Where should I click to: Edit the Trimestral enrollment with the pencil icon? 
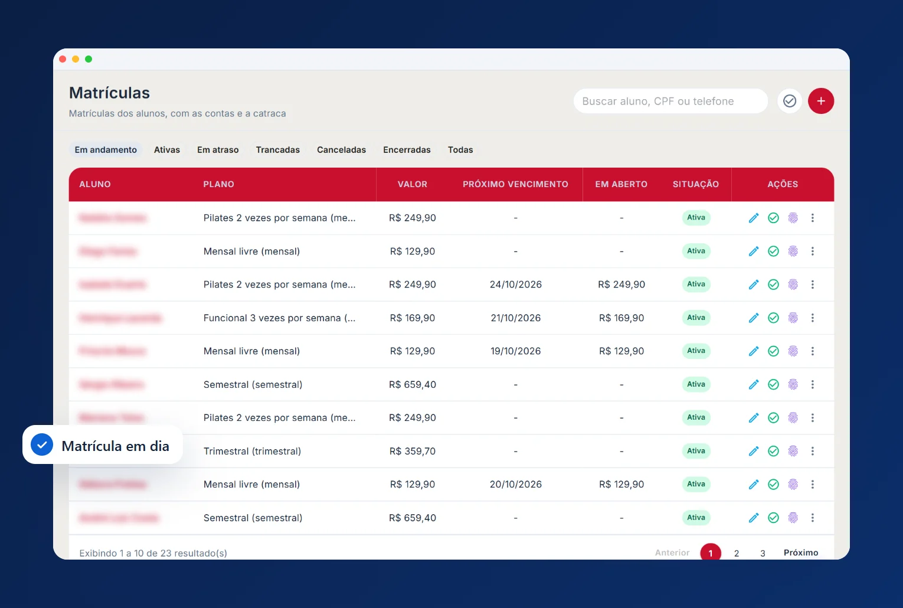pos(754,451)
